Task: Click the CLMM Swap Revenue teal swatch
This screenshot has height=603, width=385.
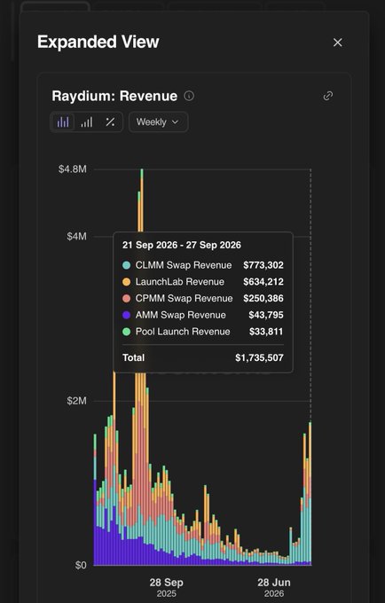Action: point(127,265)
